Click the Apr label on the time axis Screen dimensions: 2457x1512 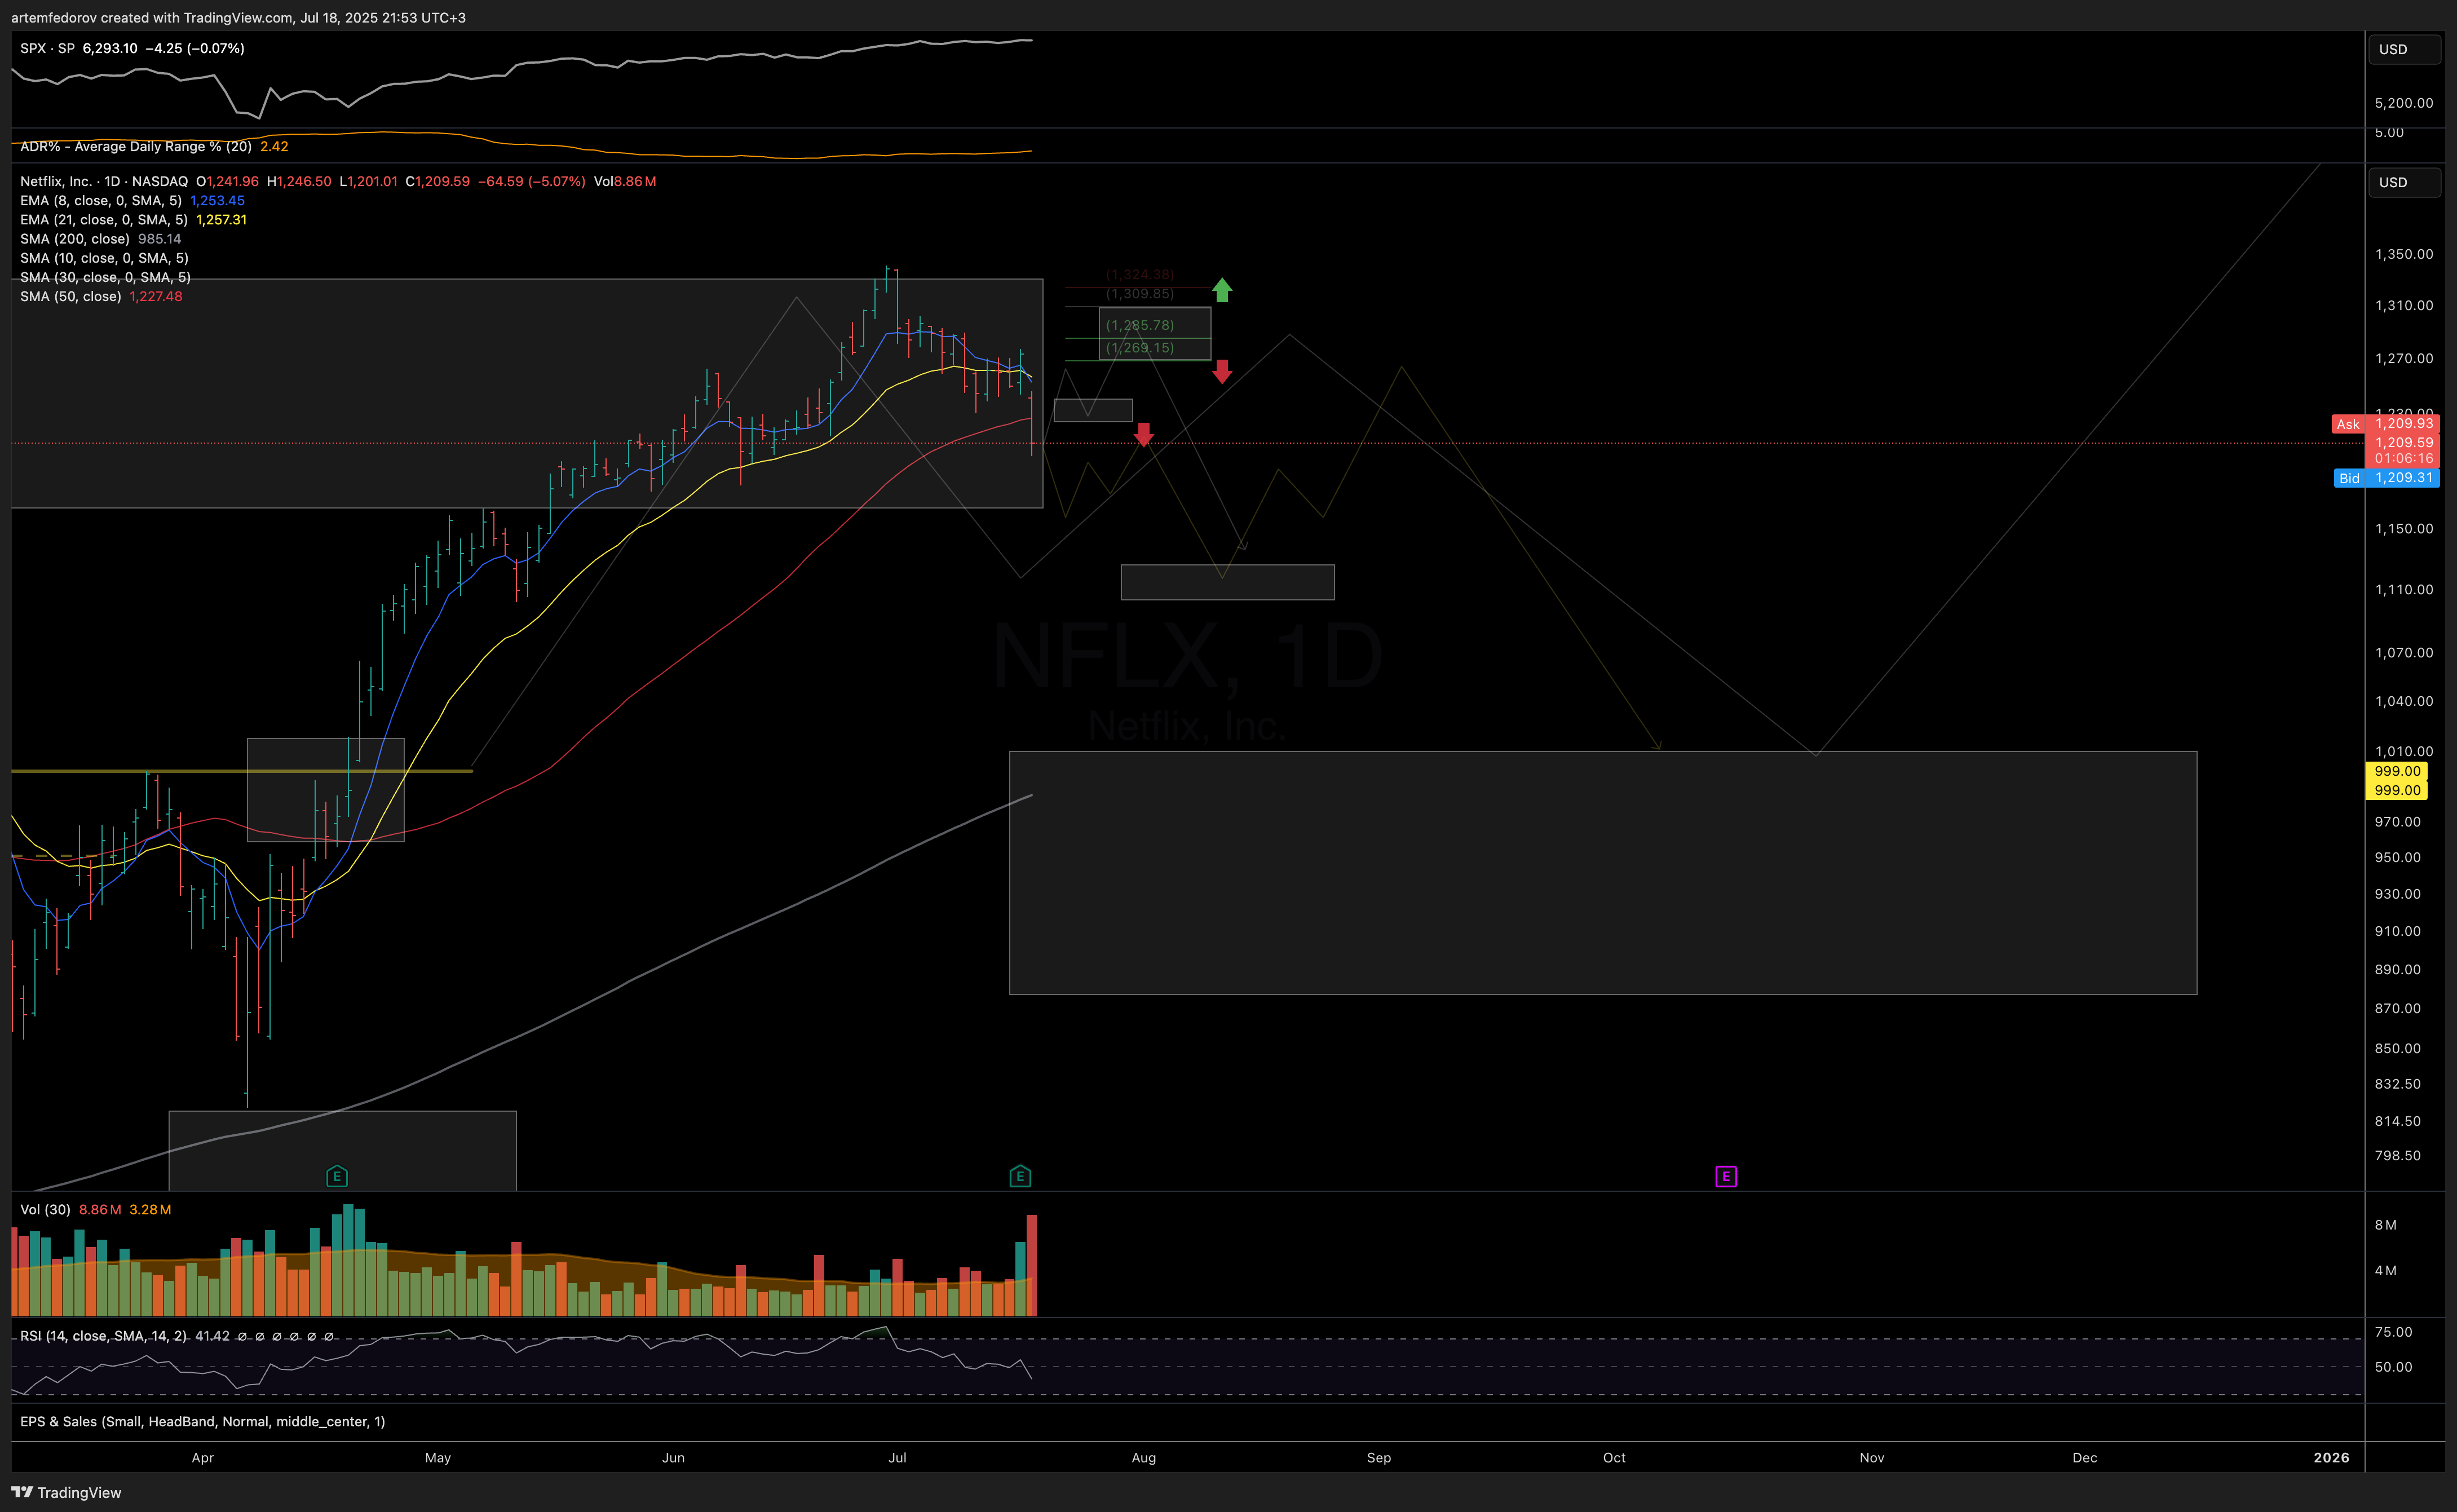(x=203, y=1457)
